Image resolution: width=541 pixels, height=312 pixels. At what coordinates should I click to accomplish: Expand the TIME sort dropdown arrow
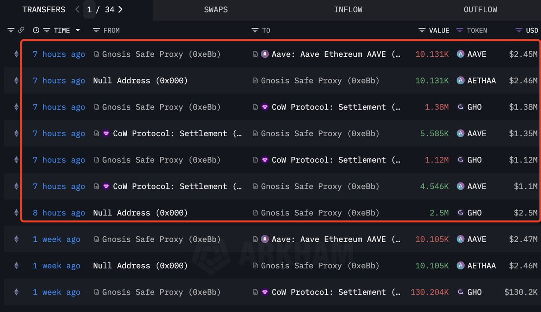pyautogui.click(x=78, y=30)
